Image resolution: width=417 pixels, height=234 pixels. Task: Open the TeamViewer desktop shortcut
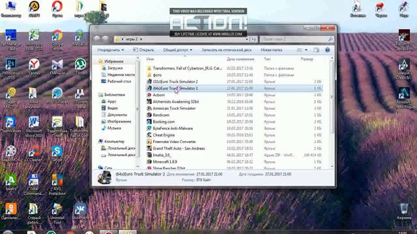(x=11, y=124)
